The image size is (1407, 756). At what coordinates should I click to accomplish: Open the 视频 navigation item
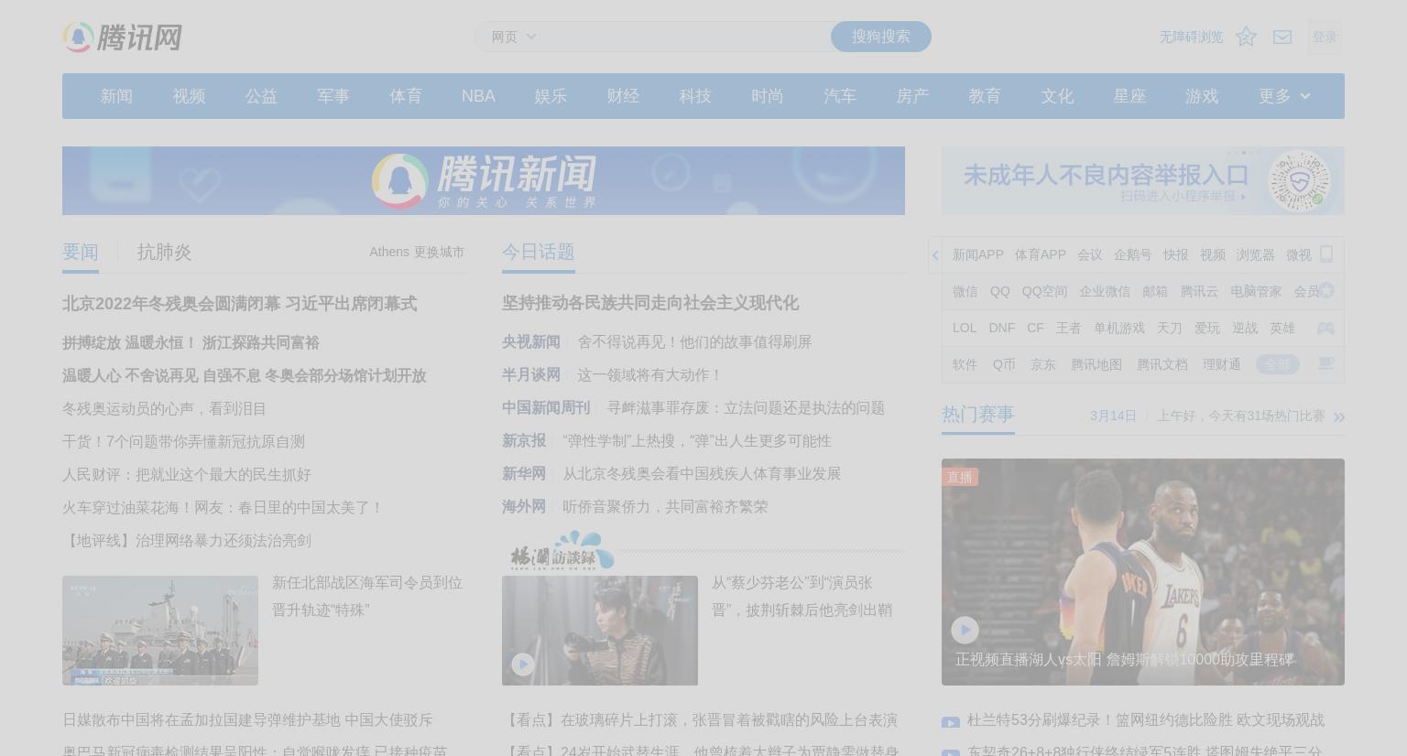(189, 96)
